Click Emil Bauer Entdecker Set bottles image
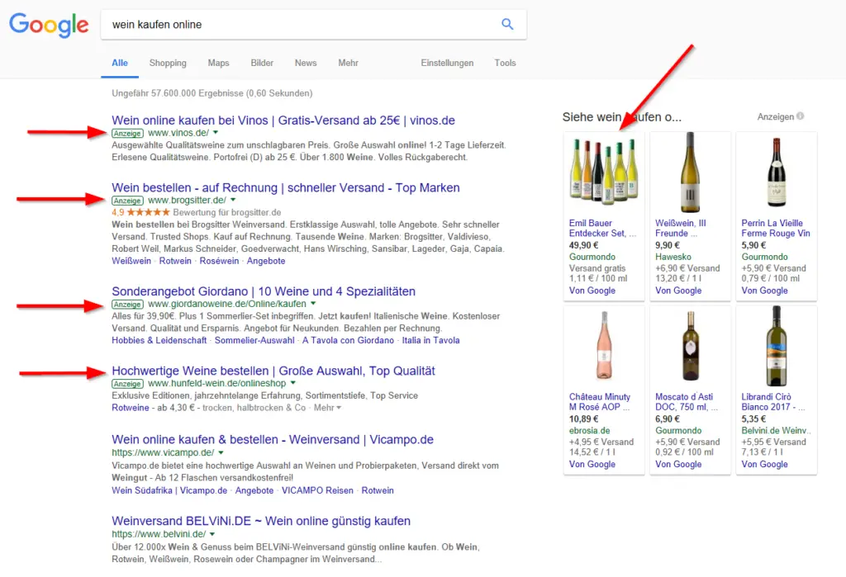The width and height of the screenshot is (846, 577). point(604,172)
